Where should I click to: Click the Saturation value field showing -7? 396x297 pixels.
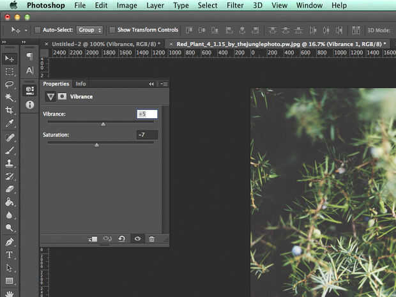tap(148, 135)
